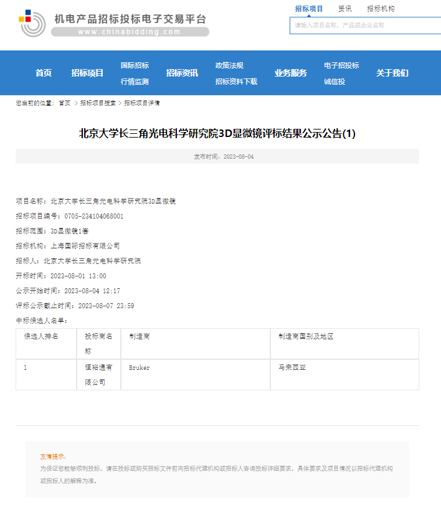
Task: Click the chinabidding platform logo icon
Action: click(x=32, y=23)
